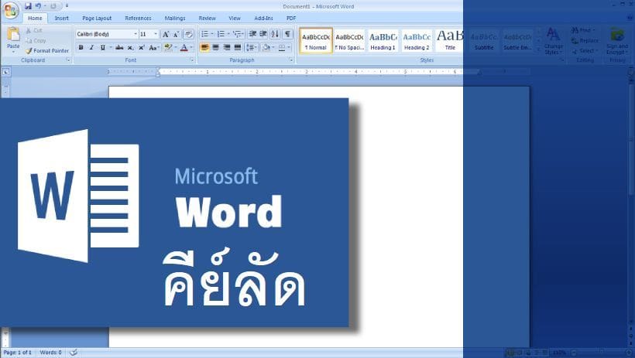Justify the paragraph text
The width and height of the screenshot is (635, 358).
(x=238, y=47)
